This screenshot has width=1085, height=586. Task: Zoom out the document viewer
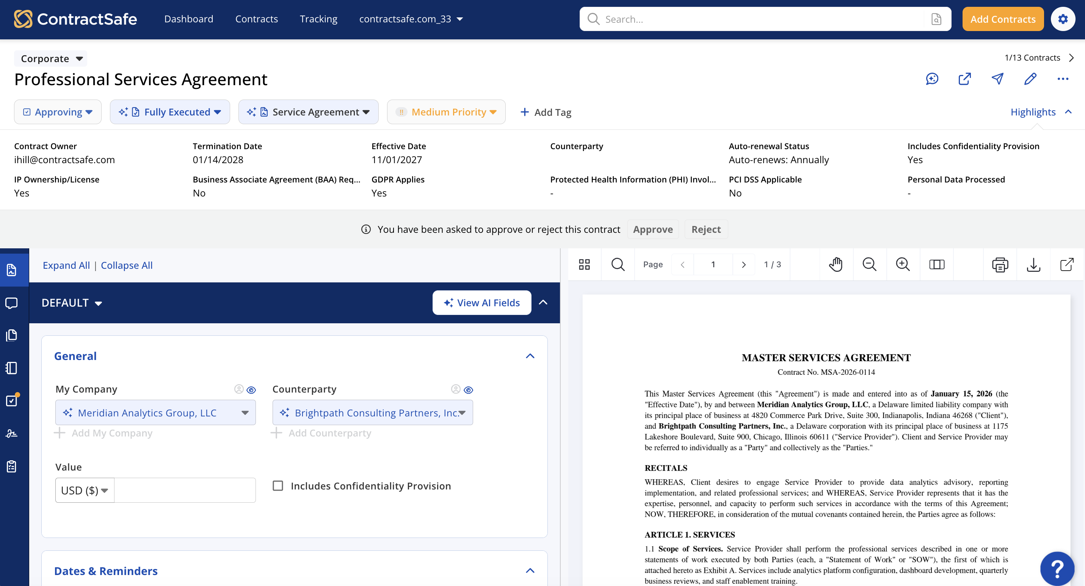[x=869, y=264]
